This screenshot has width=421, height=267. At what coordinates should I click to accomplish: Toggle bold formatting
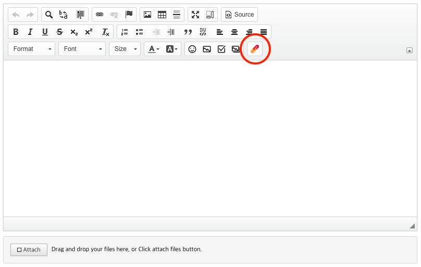coord(16,32)
